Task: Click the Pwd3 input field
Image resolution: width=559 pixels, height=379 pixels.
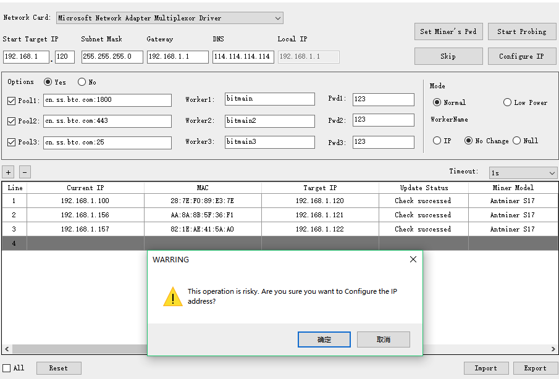Action: click(x=384, y=142)
